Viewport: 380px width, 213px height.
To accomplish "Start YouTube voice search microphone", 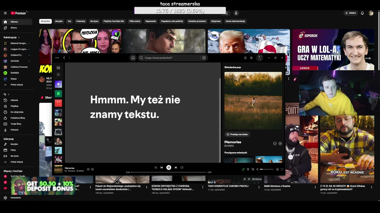I will (236, 13).
